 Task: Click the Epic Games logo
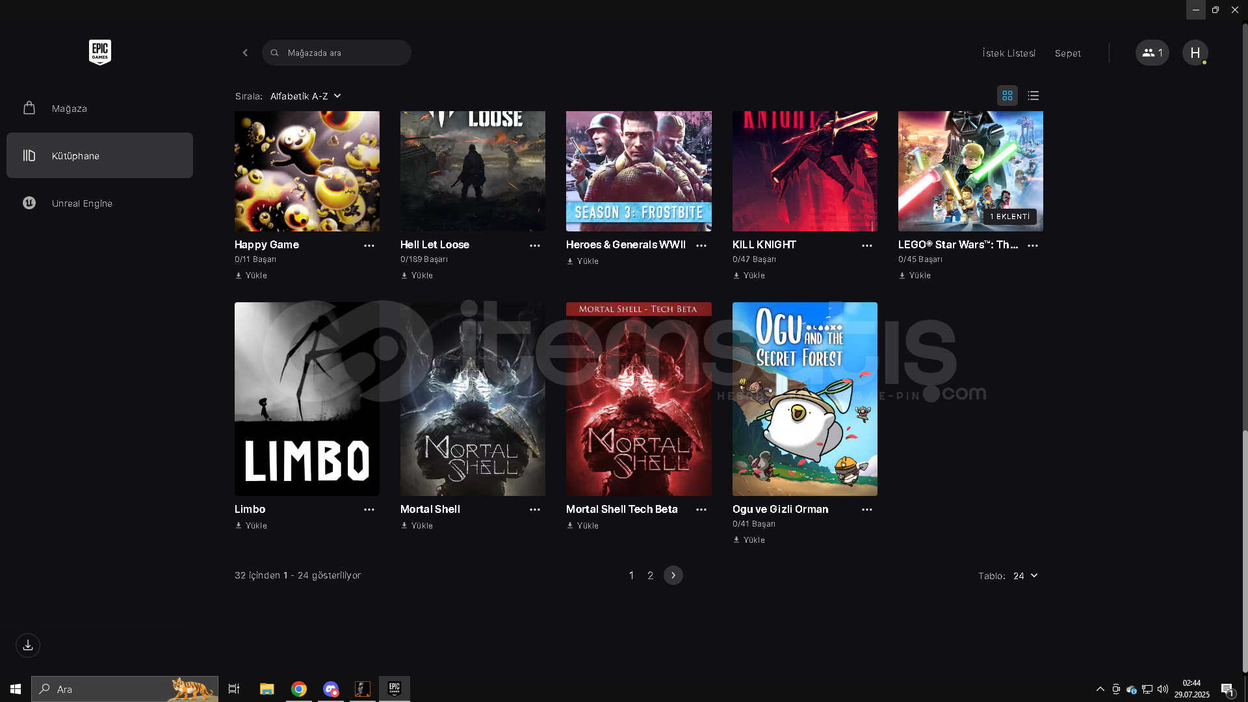point(100,52)
